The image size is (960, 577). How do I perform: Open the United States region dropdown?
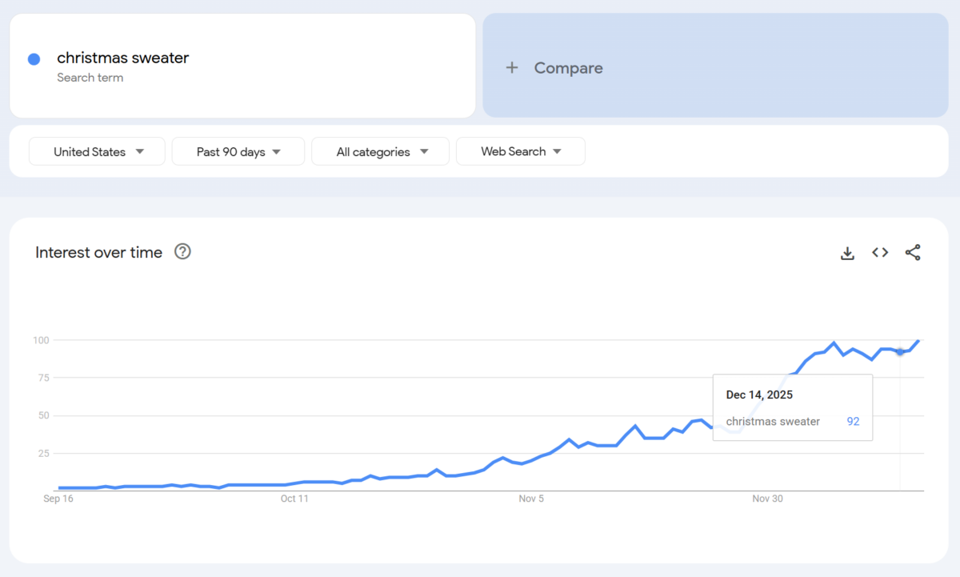96,151
